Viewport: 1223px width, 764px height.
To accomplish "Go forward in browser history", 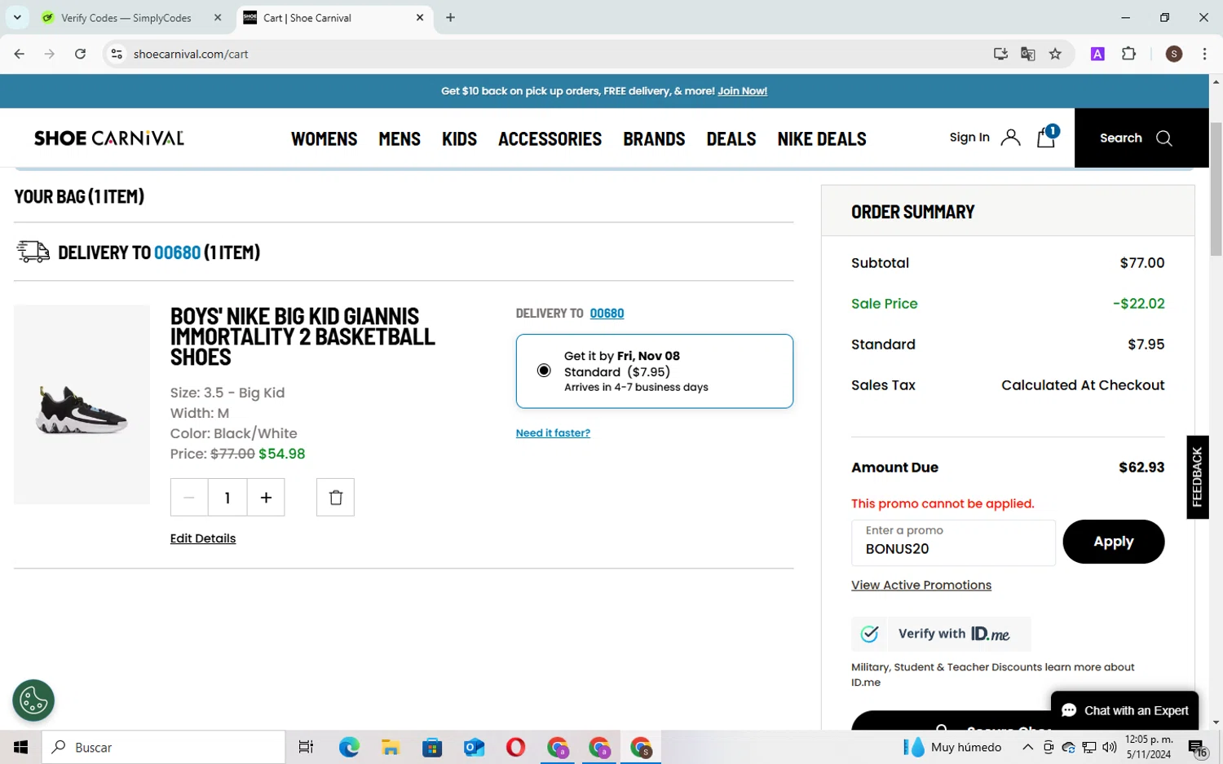I will [50, 54].
